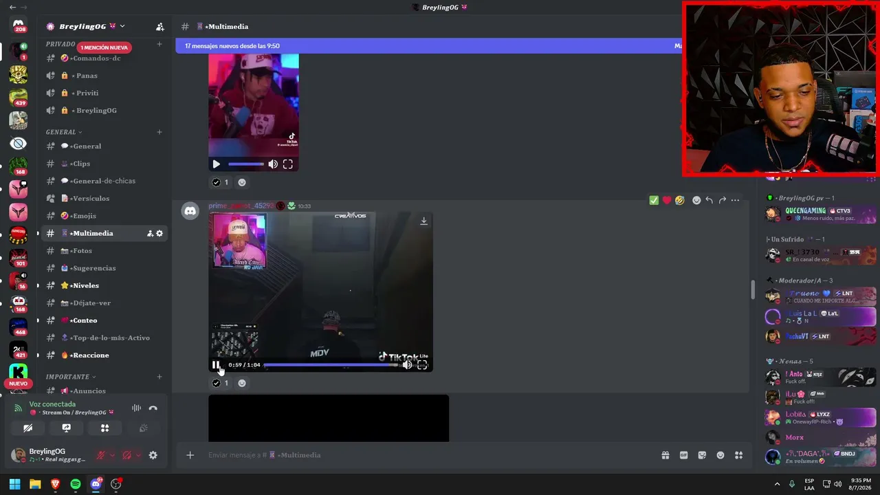The width and height of the screenshot is (880, 495).
Task: Download the TikTok video attachment
Action: (x=423, y=221)
